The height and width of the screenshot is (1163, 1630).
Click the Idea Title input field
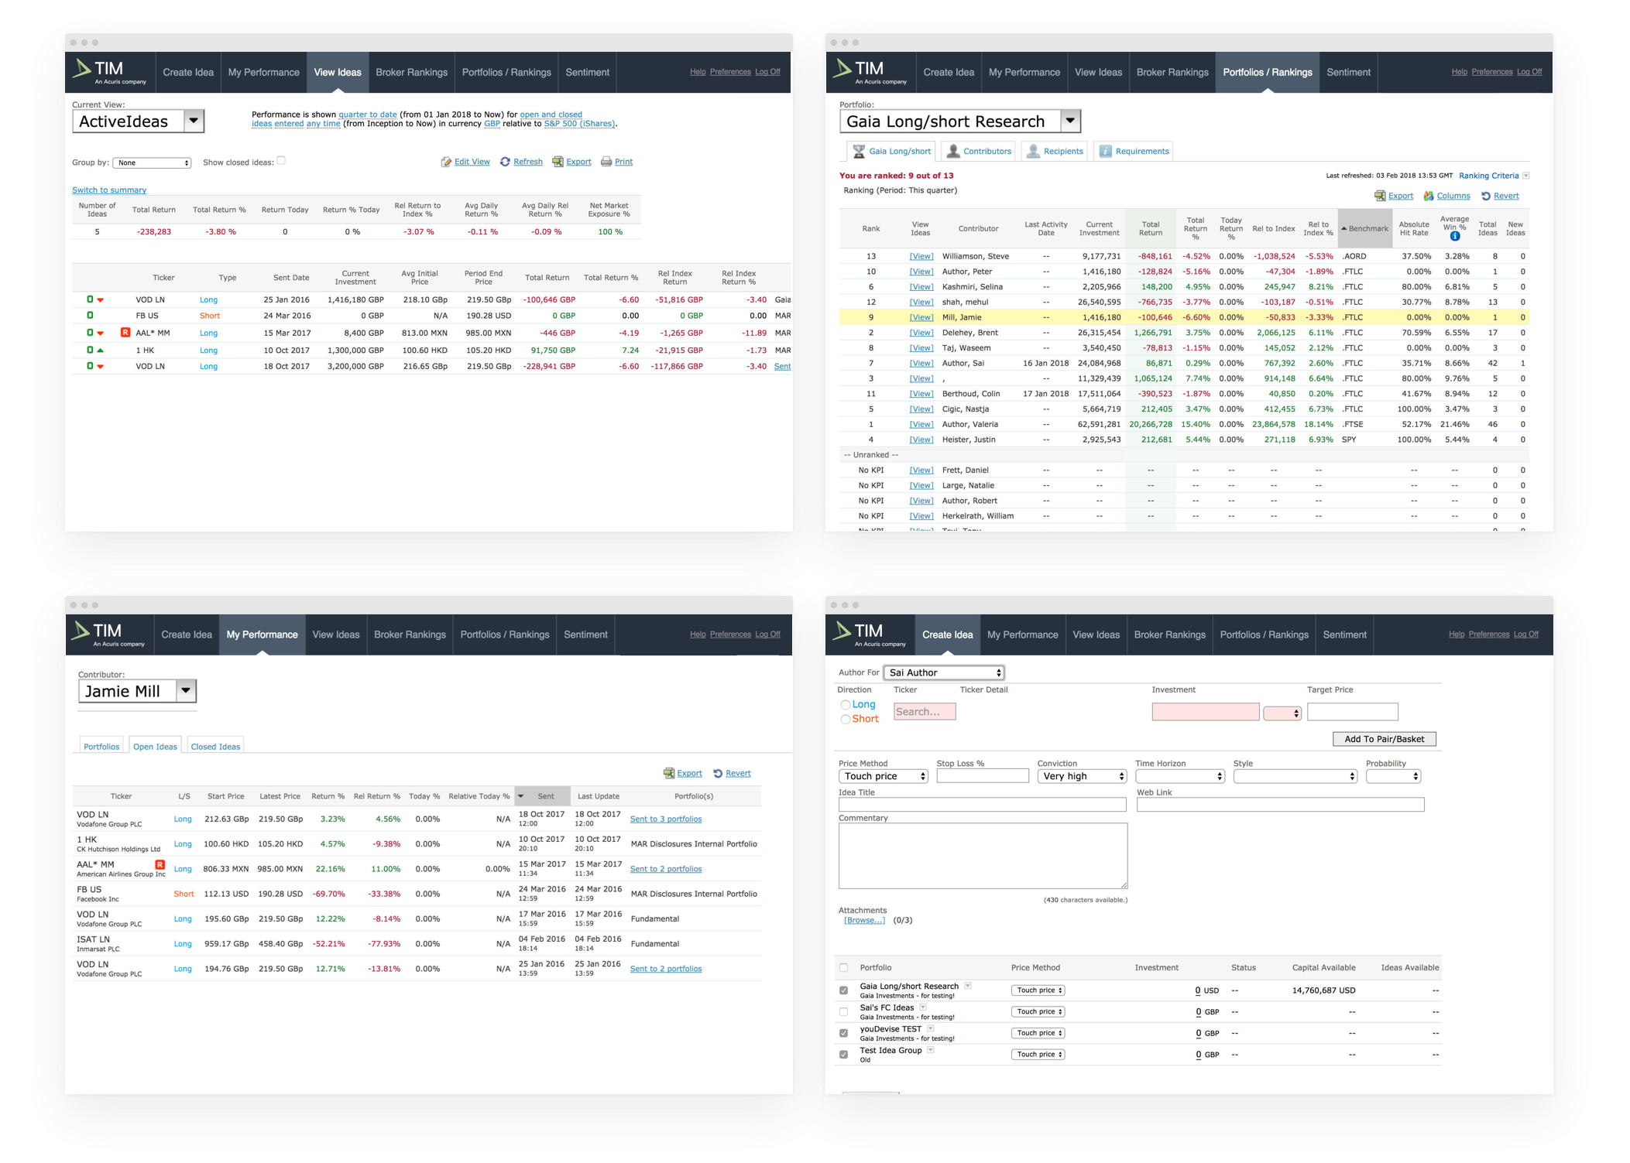(982, 805)
